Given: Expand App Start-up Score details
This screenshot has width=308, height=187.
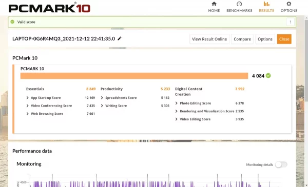Looking at the screenshot, I should pos(27,98).
